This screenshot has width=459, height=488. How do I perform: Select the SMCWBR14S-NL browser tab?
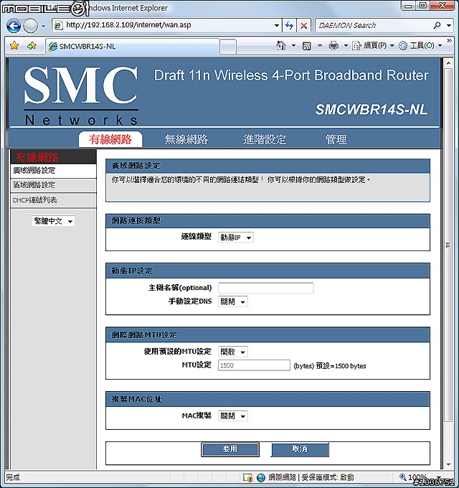[x=133, y=47]
